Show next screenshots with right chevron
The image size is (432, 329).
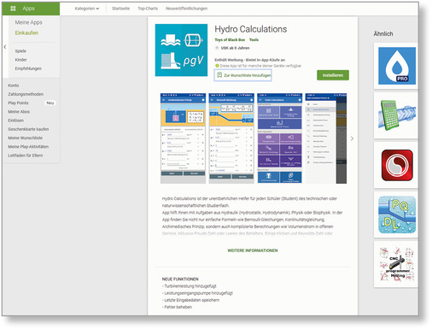(352, 138)
